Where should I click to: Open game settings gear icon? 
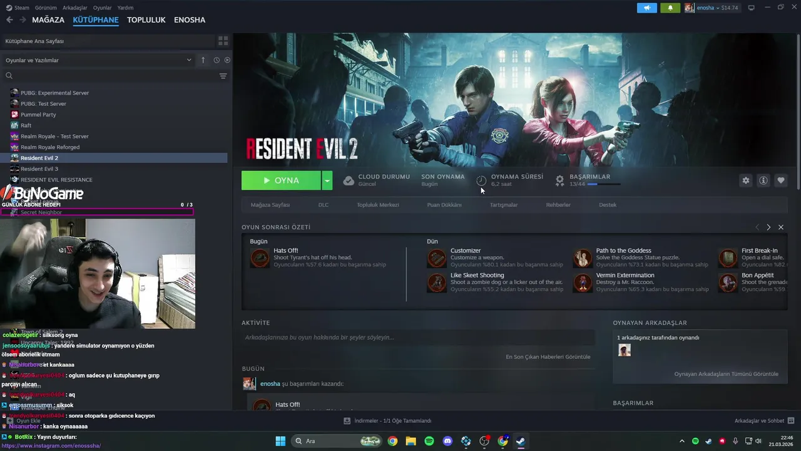tap(745, 180)
